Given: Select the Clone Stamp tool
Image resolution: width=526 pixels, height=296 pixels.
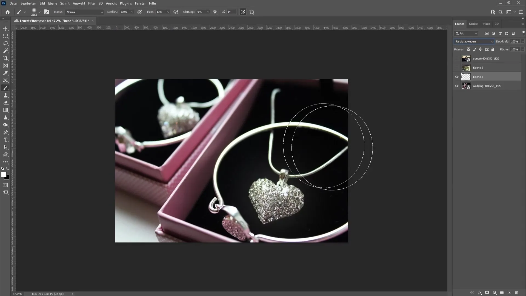Looking at the screenshot, I should pyautogui.click(x=5, y=95).
